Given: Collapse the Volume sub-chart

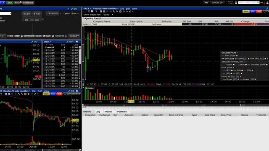Looking at the screenshot, I should (84, 88).
